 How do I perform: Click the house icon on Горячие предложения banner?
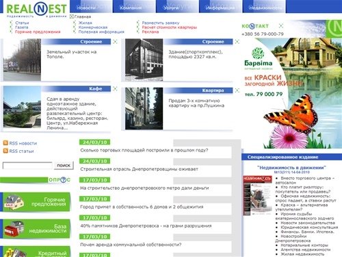click(x=14, y=202)
